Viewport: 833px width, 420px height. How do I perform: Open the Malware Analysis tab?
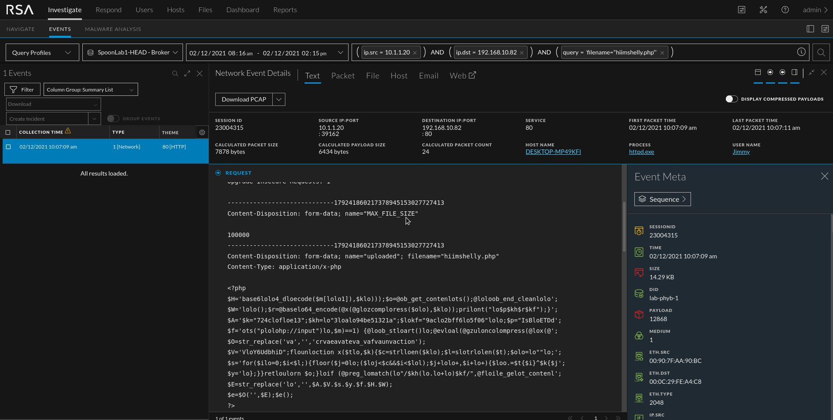point(113,29)
